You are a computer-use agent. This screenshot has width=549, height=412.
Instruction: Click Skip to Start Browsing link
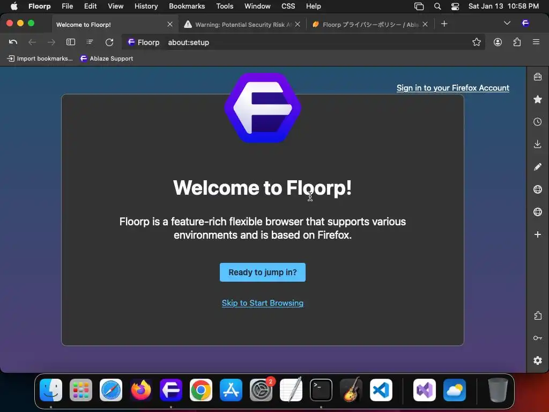pyautogui.click(x=263, y=303)
